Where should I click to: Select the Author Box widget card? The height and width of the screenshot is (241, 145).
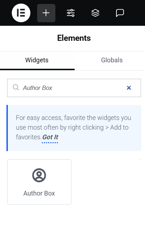pyautogui.click(x=39, y=182)
